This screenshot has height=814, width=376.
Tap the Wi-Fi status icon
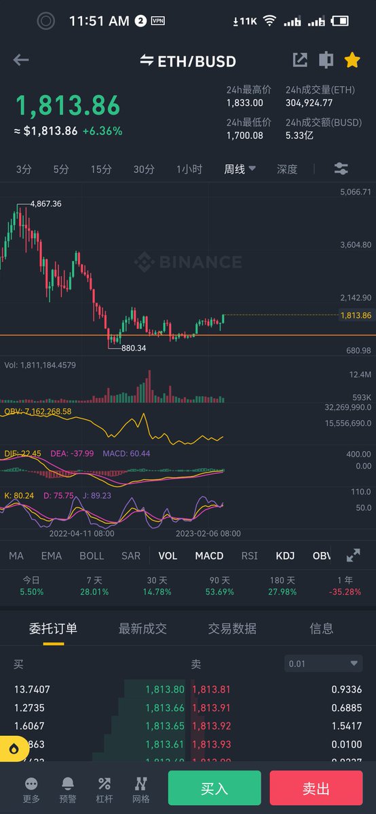pos(270,21)
